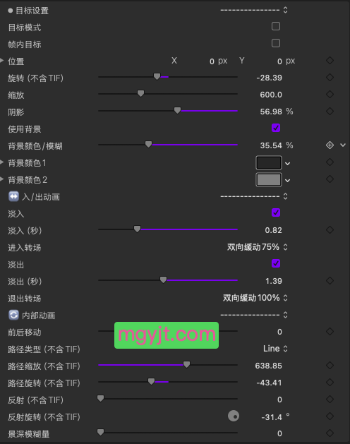Click the 背景颜色/模糊 value 35.54
This screenshot has height=444, width=350.
click(x=271, y=145)
